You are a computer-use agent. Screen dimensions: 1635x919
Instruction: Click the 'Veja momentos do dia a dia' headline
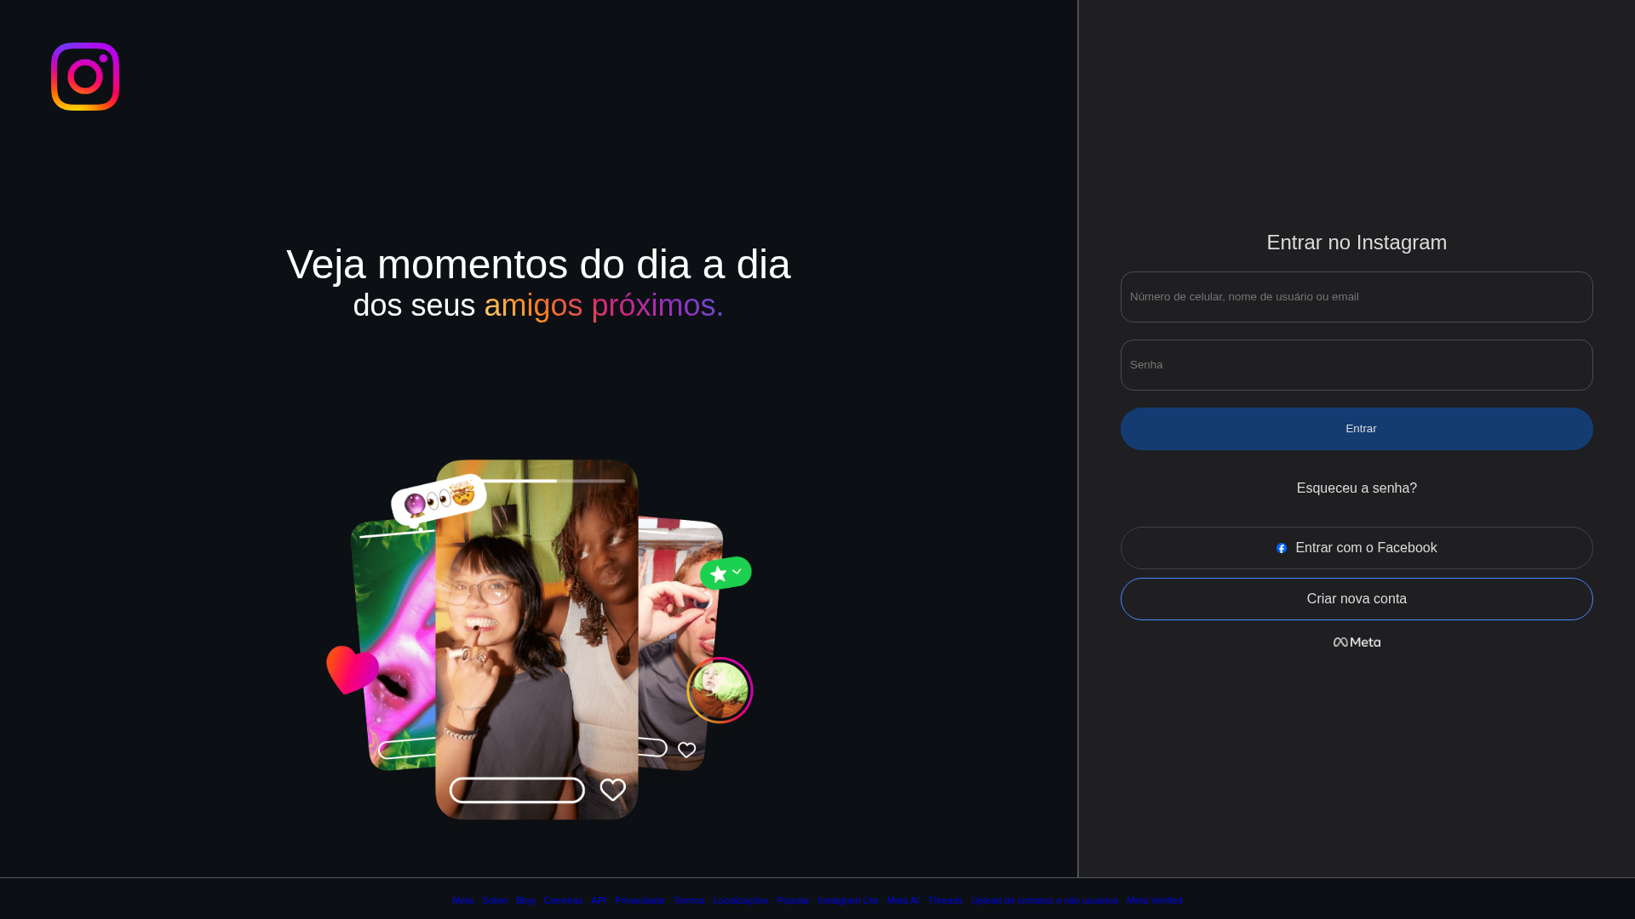pos(538,265)
